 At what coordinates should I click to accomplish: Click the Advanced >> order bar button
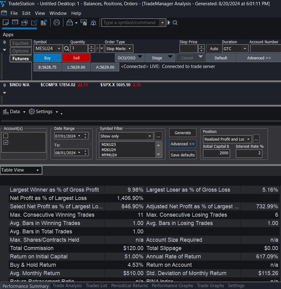click(x=259, y=58)
